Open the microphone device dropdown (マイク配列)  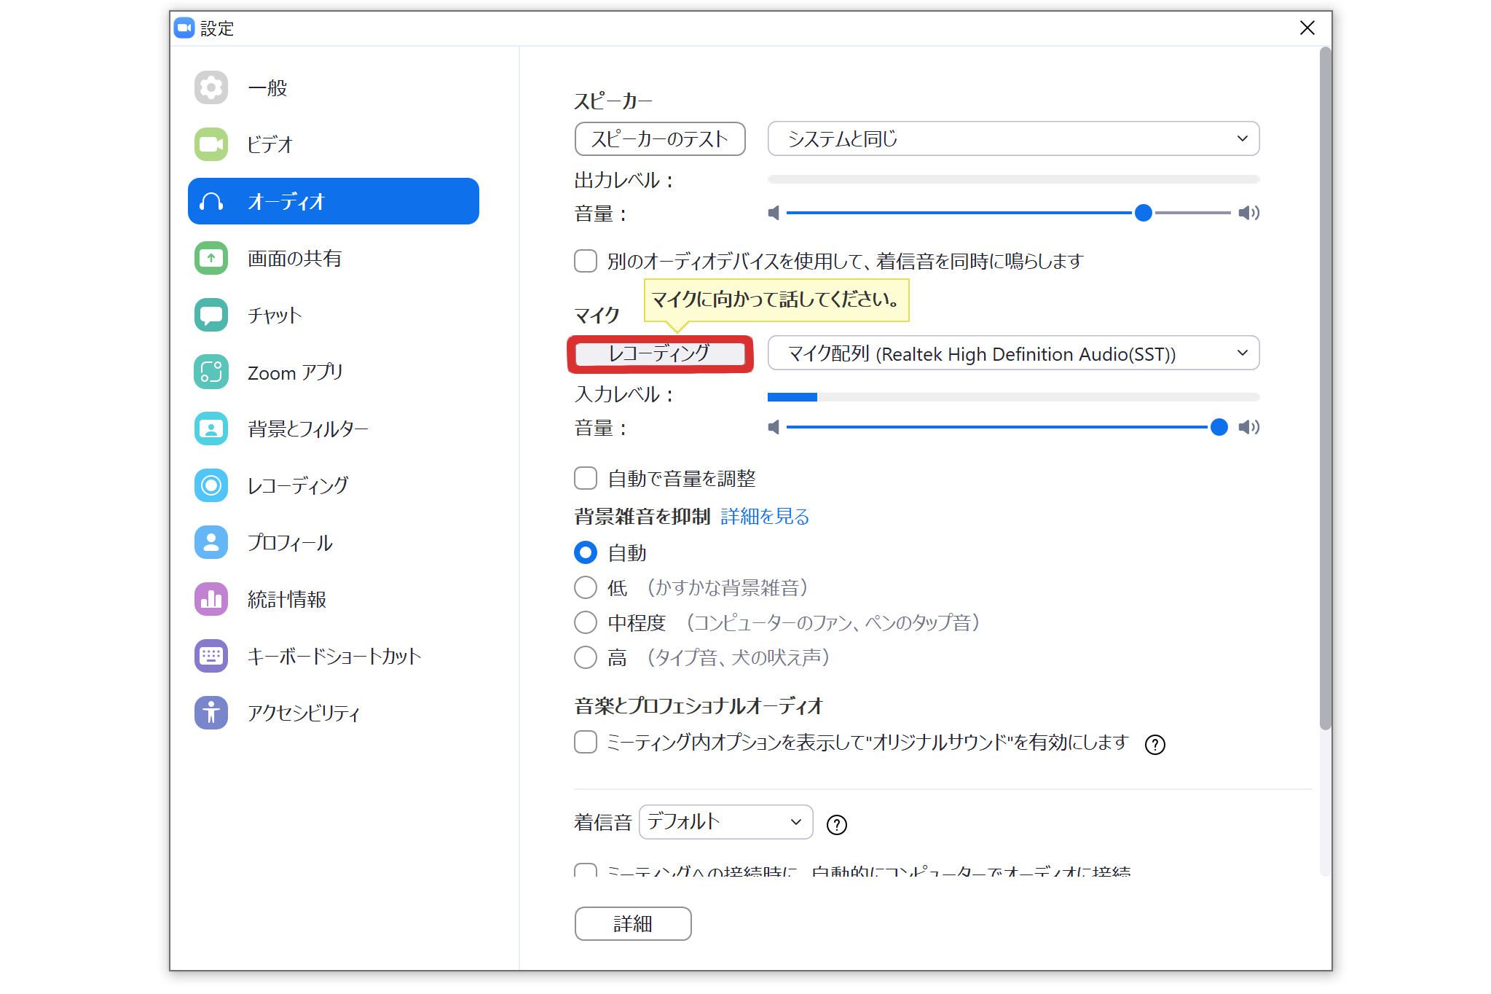pos(1013,353)
